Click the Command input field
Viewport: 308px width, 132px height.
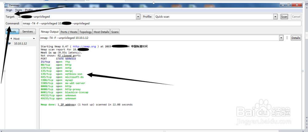[x=162, y=23]
